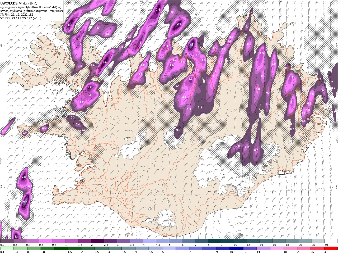Viewport: 338px width, 254px height.
Task: Click the 2.8 precipitation value on the map
Action: (x=179, y=24)
